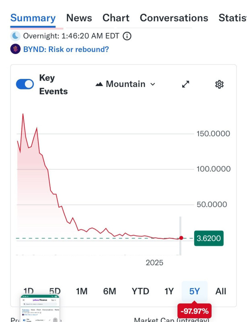Select the 6M time range
The height and width of the screenshot is (322, 247).
click(x=109, y=291)
